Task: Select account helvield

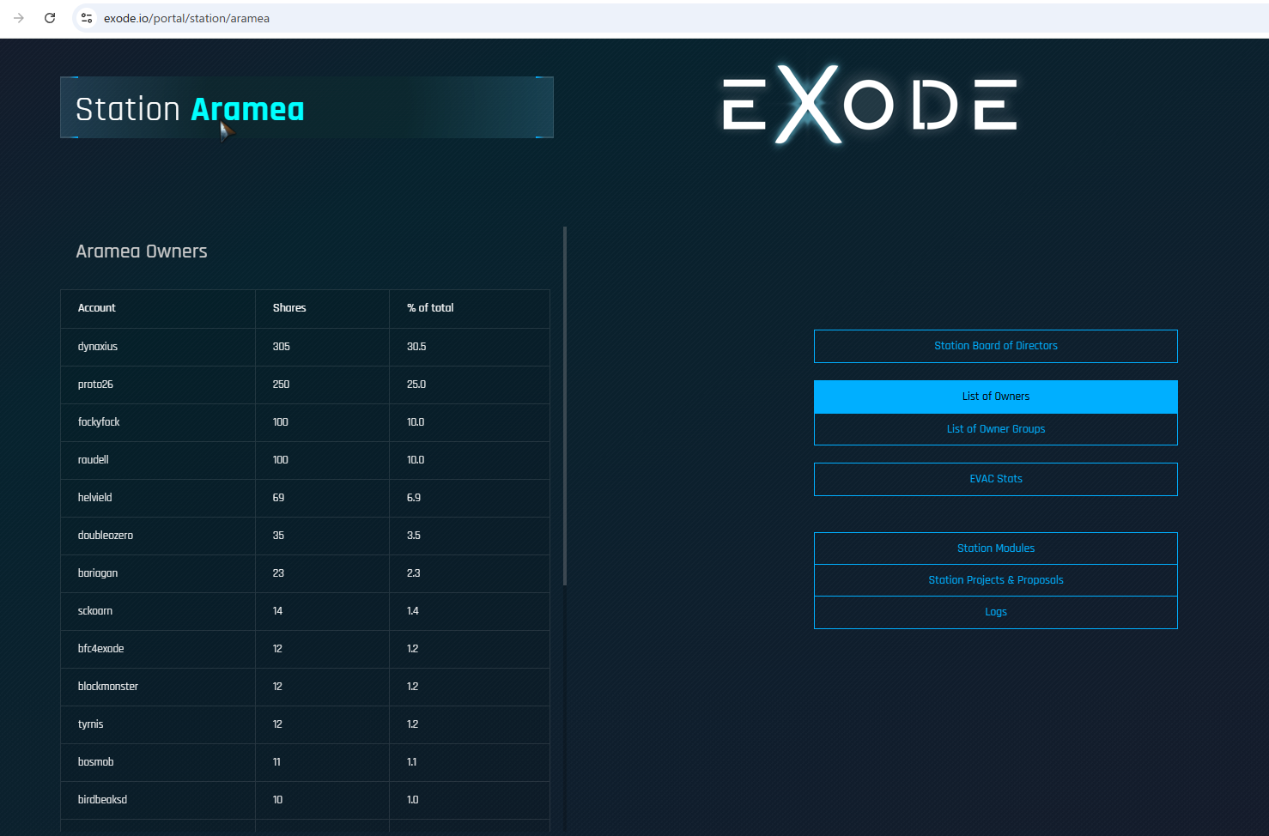Action: (x=94, y=498)
